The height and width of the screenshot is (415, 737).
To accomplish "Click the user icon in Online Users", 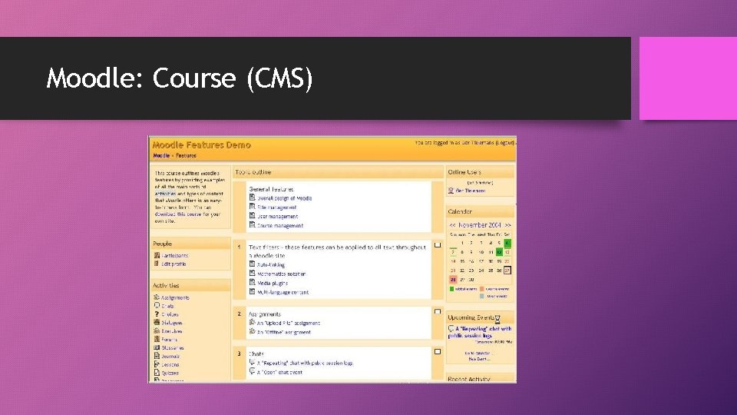I will coord(451,191).
